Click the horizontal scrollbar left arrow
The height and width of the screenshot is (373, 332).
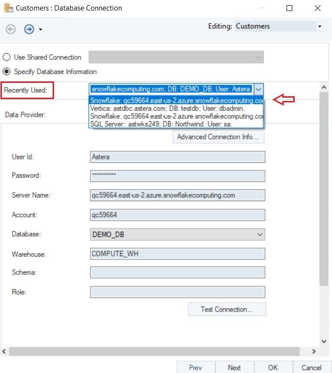point(4,351)
